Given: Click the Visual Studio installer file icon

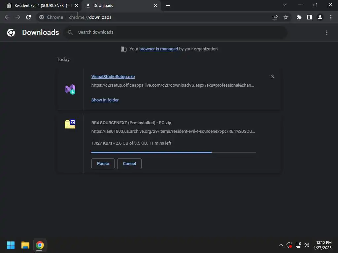Looking at the screenshot, I should tap(70, 89).
